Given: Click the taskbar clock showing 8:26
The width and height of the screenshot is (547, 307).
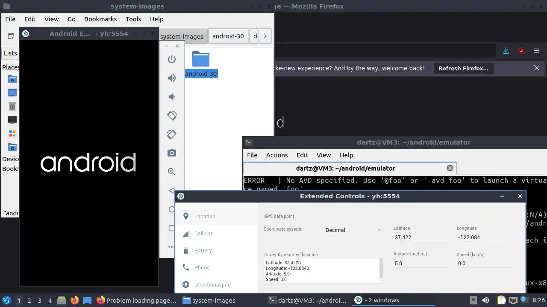Looking at the screenshot, I should pos(538,300).
